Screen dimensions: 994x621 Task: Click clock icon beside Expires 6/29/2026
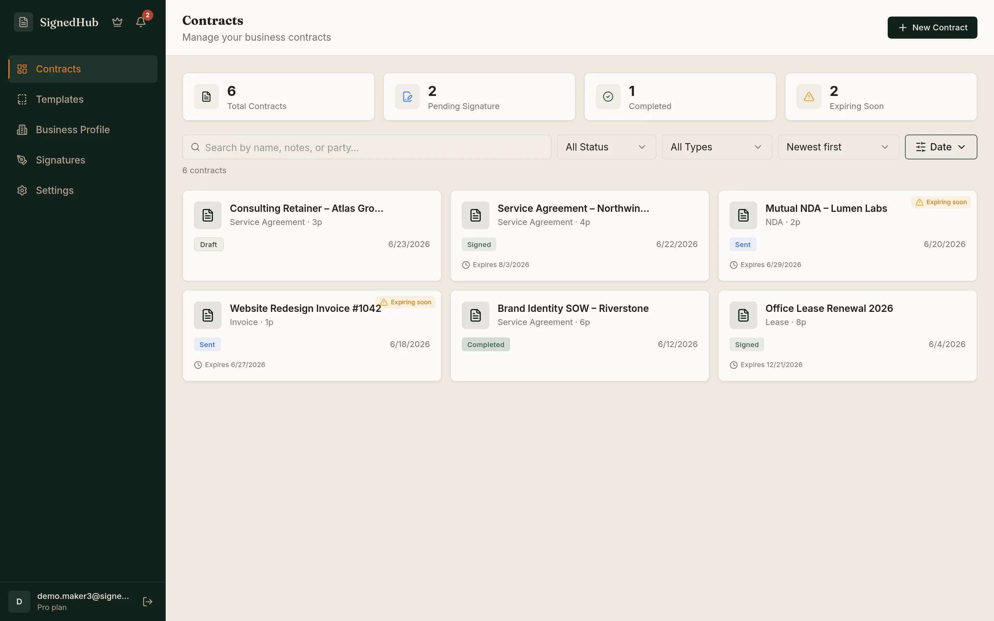pos(733,265)
